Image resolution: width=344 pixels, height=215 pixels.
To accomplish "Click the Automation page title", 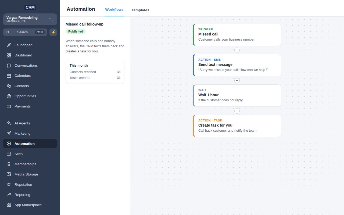I will point(81,9).
